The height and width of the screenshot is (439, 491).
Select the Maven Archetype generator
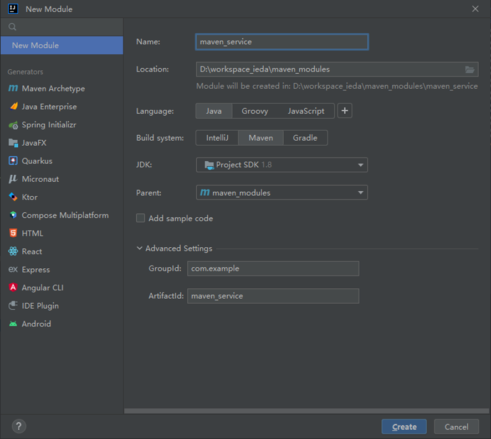point(53,89)
